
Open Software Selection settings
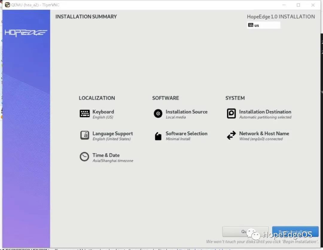[187, 134]
